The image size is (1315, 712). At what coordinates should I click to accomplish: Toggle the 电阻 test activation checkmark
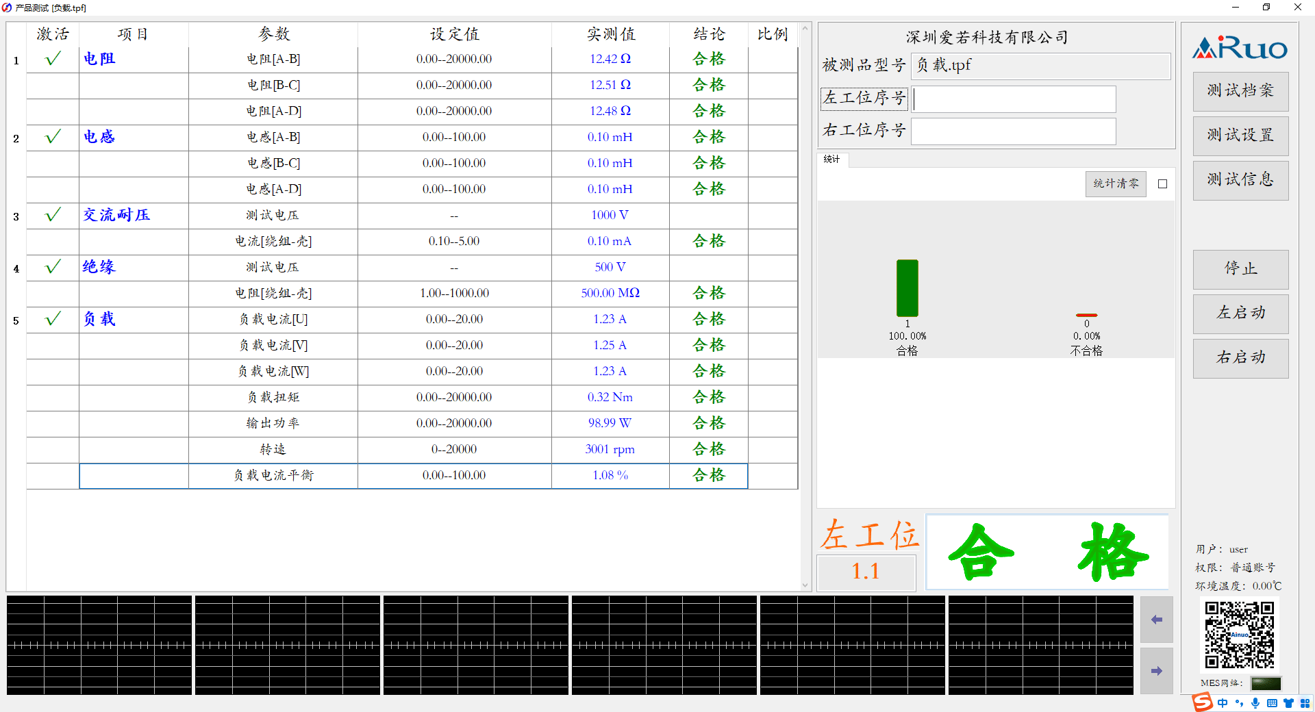(53, 59)
